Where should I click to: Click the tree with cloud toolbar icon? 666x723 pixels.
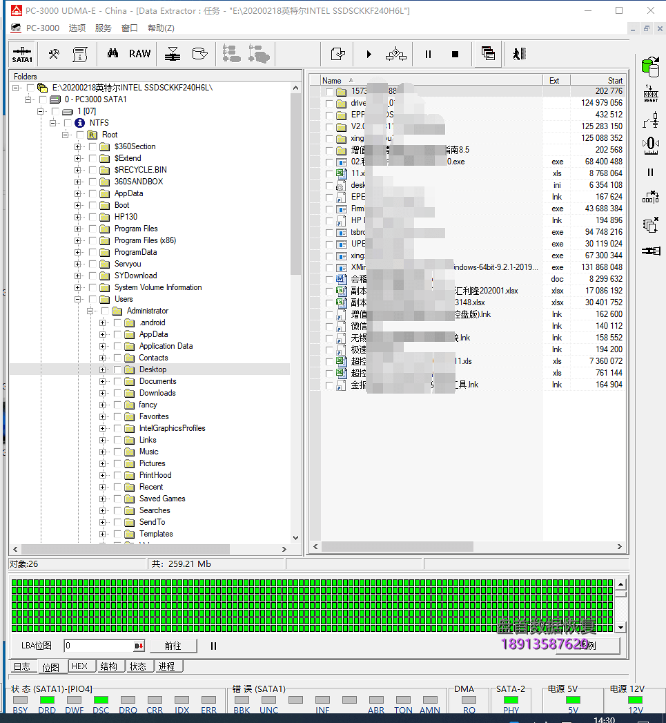[x=259, y=54]
